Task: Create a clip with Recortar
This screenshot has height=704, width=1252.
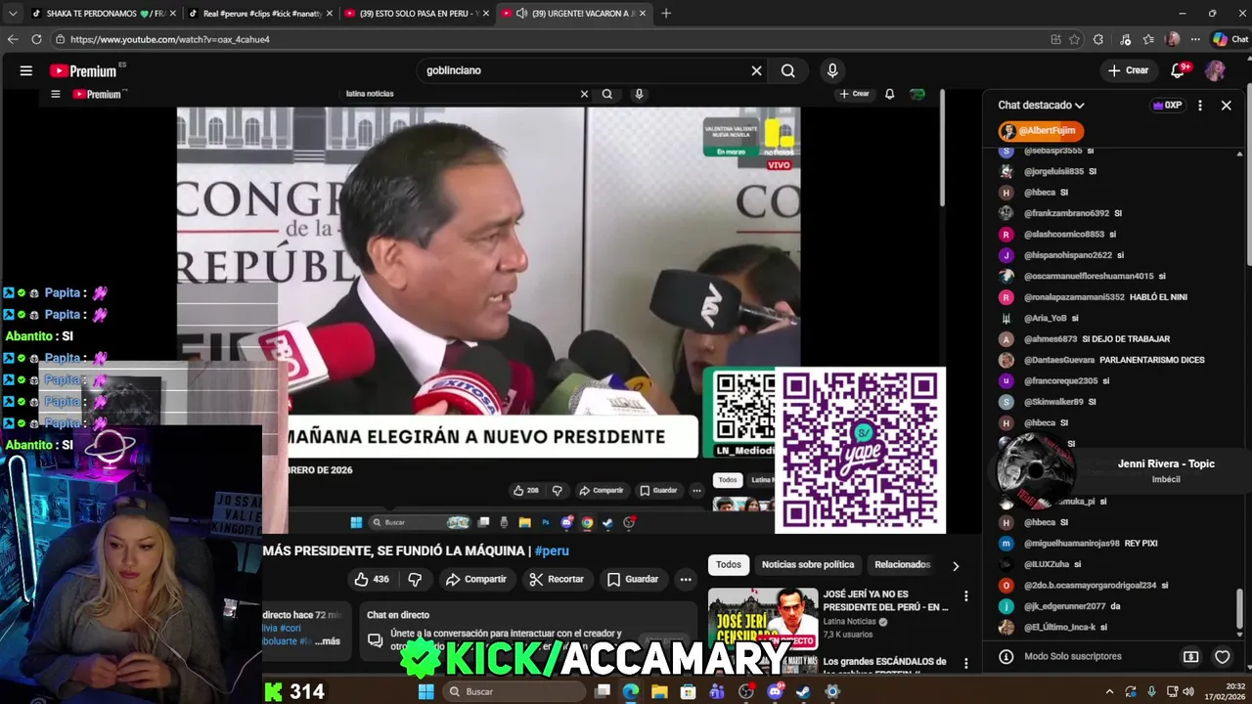Action: 557,579
